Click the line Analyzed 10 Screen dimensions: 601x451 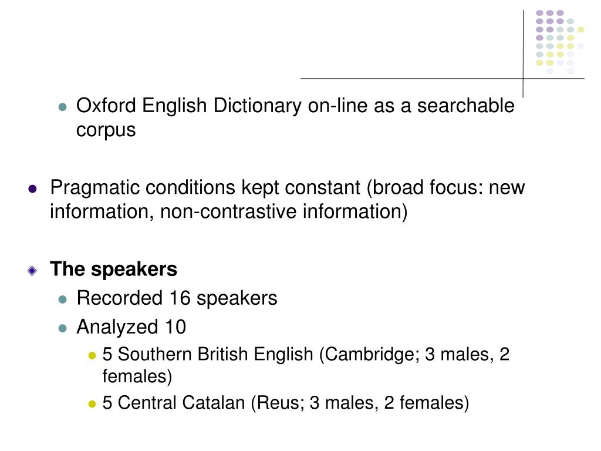(131, 327)
